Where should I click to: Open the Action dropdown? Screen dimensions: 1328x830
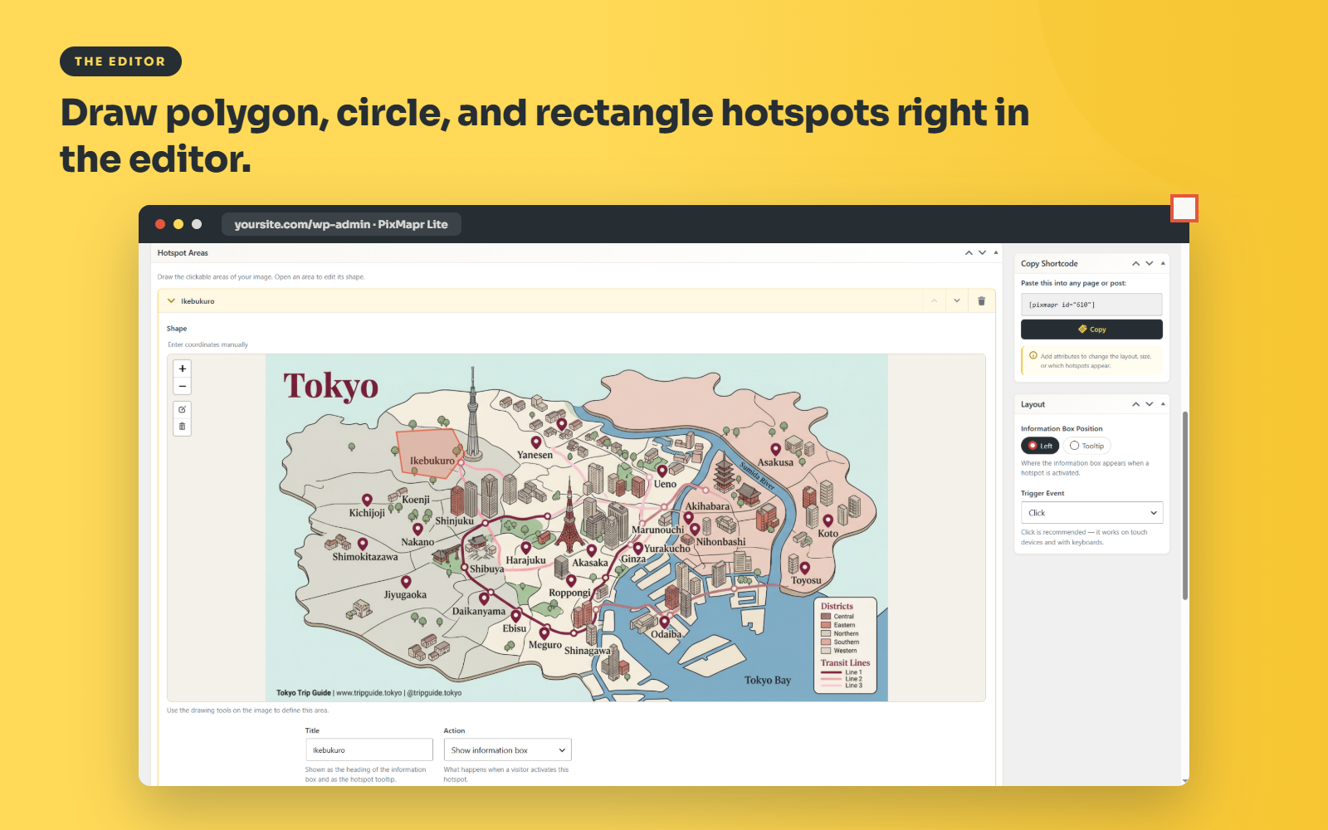pyautogui.click(x=507, y=750)
